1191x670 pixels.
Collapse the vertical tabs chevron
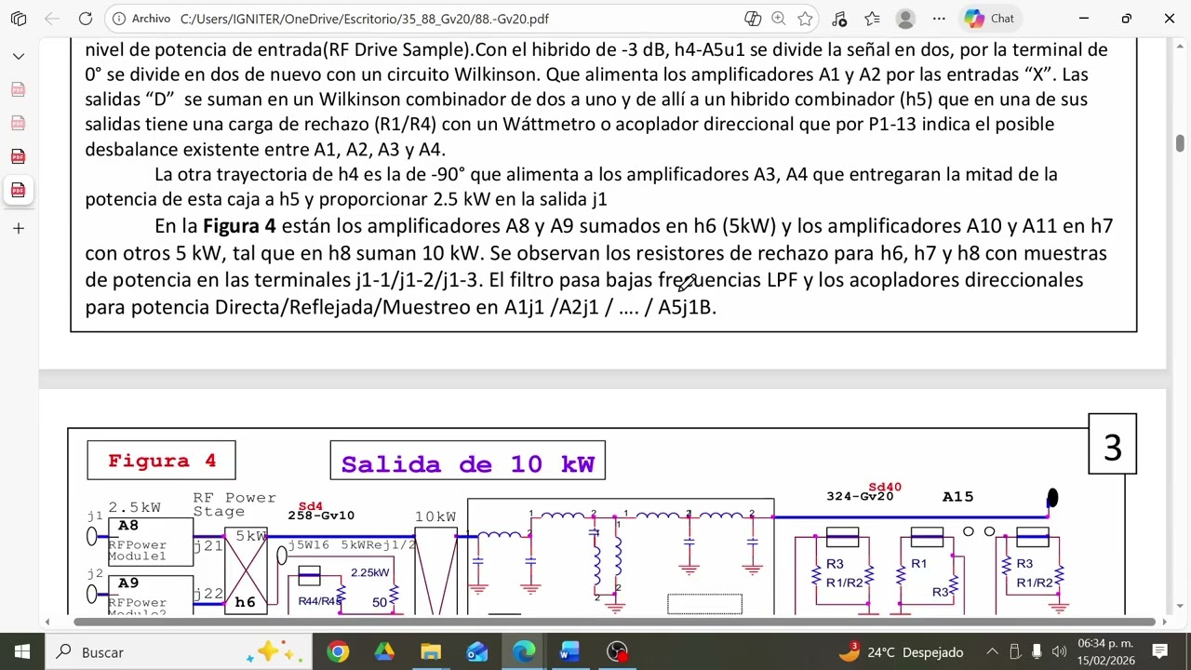(19, 56)
